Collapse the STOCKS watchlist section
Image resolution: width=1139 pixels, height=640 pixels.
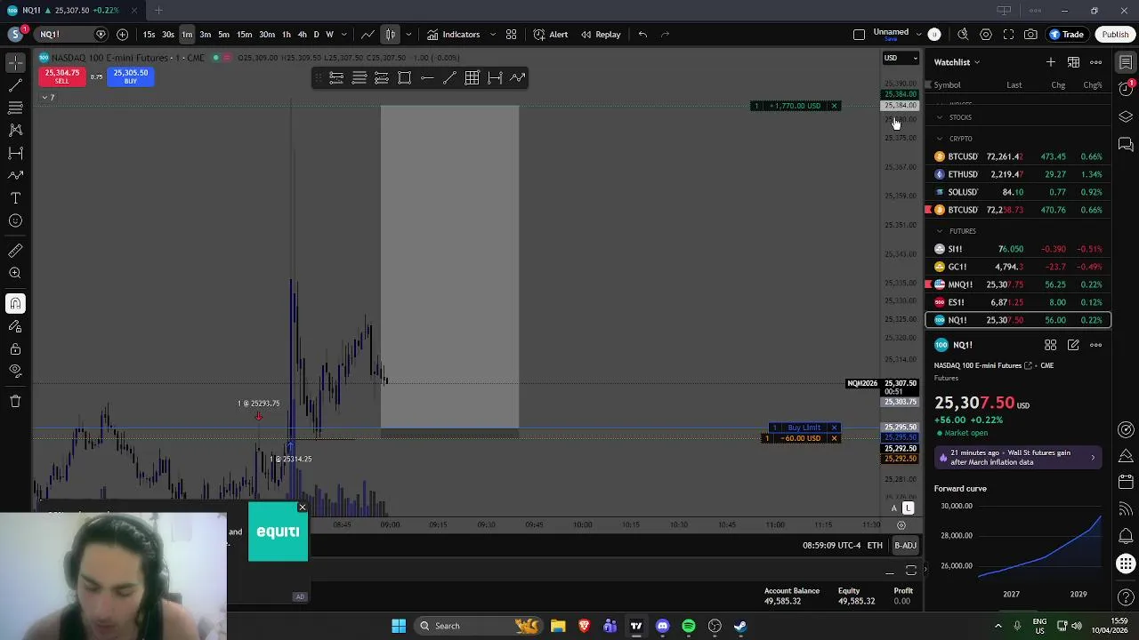pyautogui.click(x=940, y=117)
